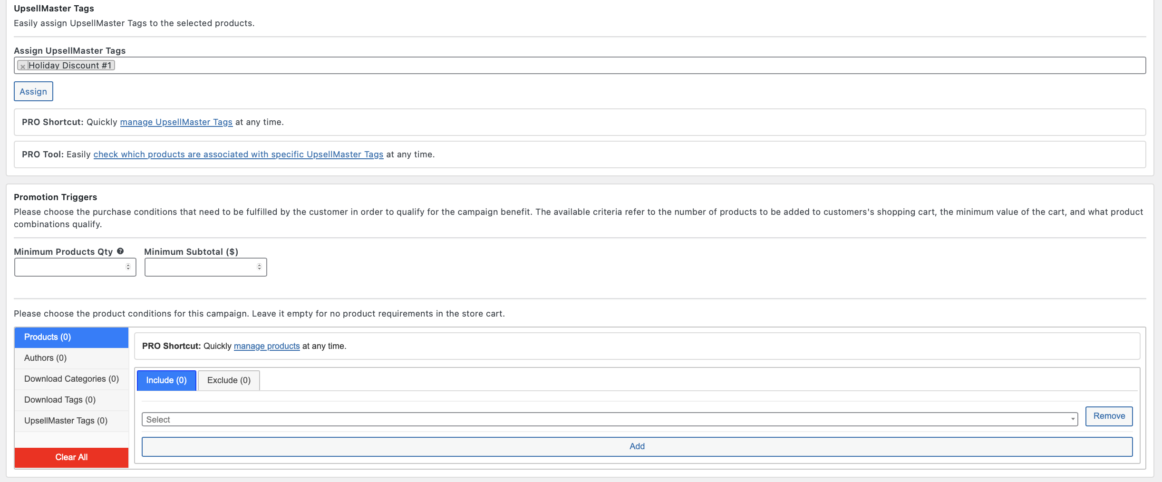Select the Include (0) tab
Viewport: 1162px width, 482px height.
tap(166, 380)
